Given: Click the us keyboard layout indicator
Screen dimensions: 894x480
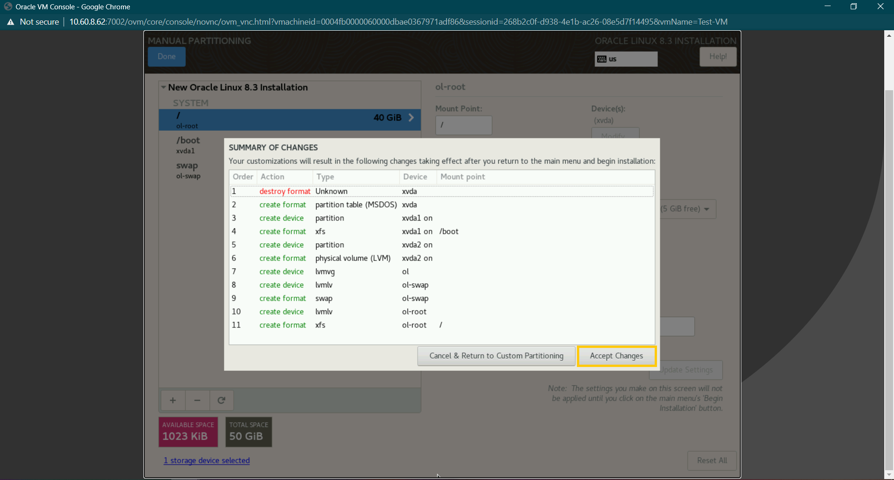Looking at the screenshot, I should (626, 59).
